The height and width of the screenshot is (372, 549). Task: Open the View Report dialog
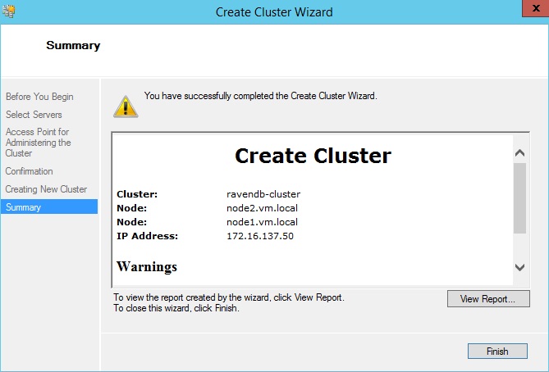click(x=488, y=299)
